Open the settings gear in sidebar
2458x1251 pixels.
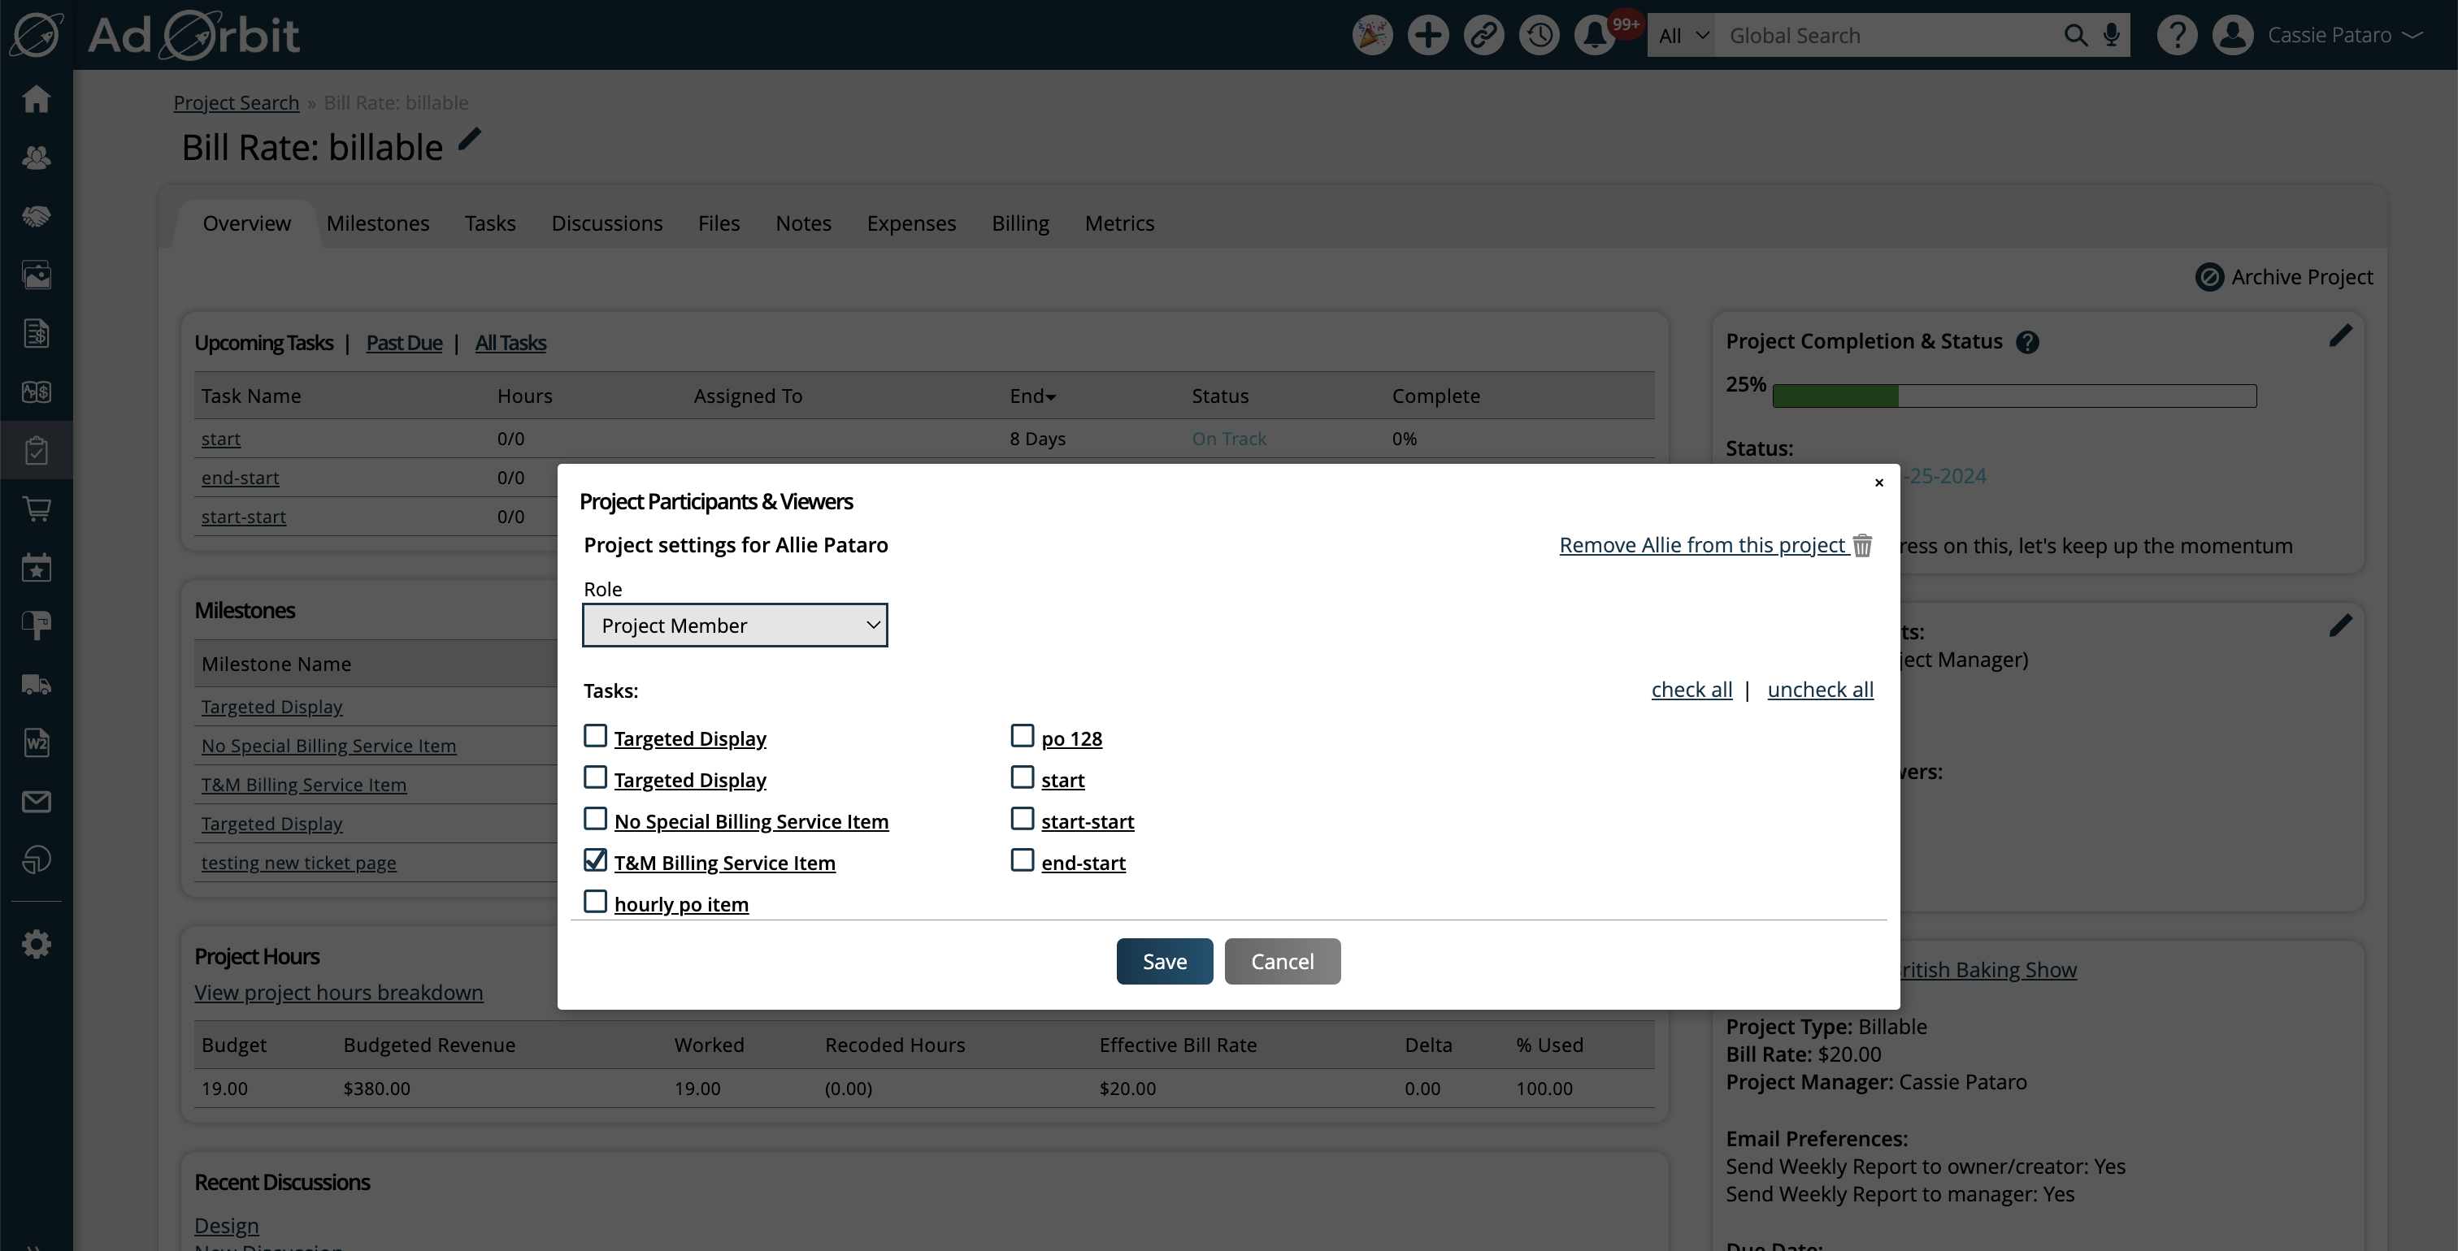pyautogui.click(x=37, y=944)
